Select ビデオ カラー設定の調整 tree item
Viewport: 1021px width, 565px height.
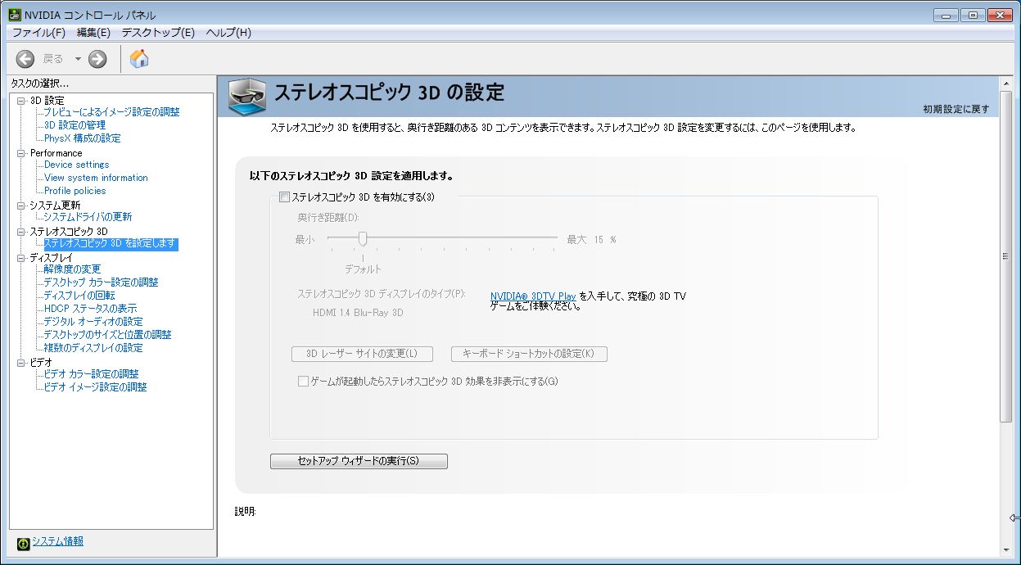pyautogui.click(x=91, y=374)
